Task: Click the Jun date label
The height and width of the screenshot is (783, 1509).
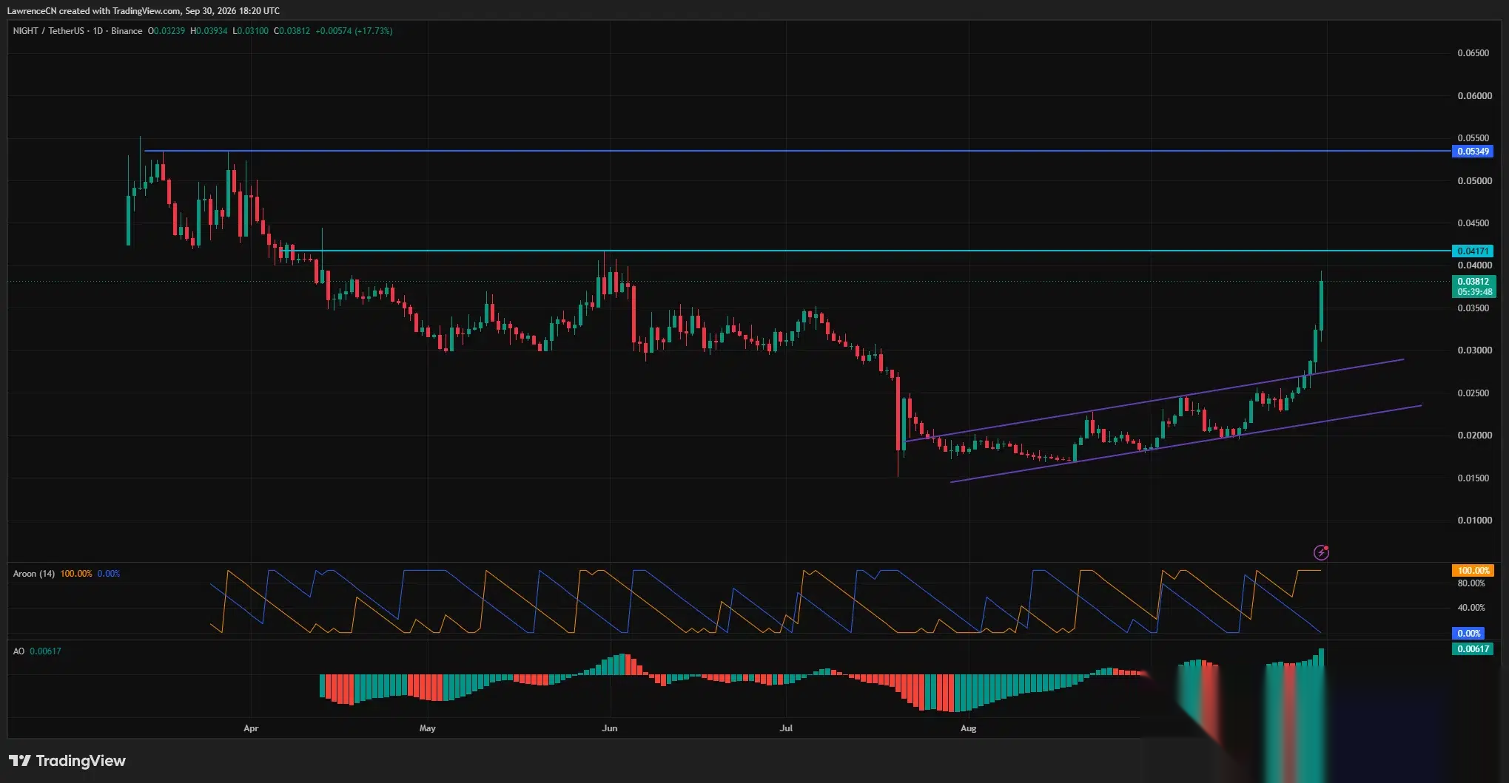Action: click(610, 728)
